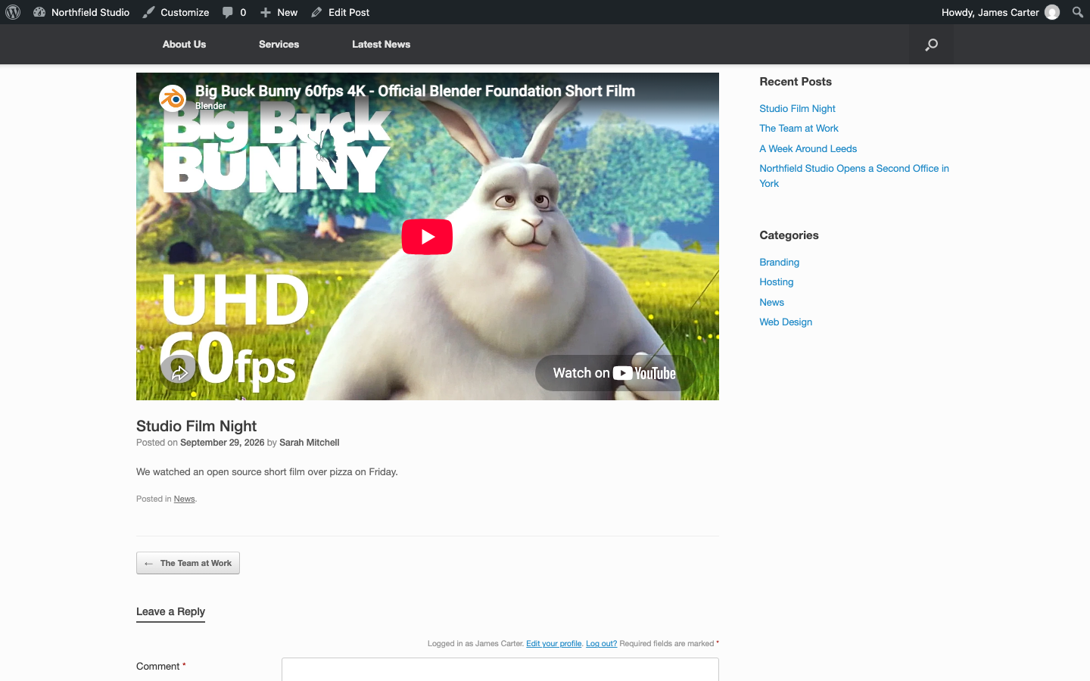Open author Sarah Mitchell's page
The image size is (1090, 681).
click(309, 443)
